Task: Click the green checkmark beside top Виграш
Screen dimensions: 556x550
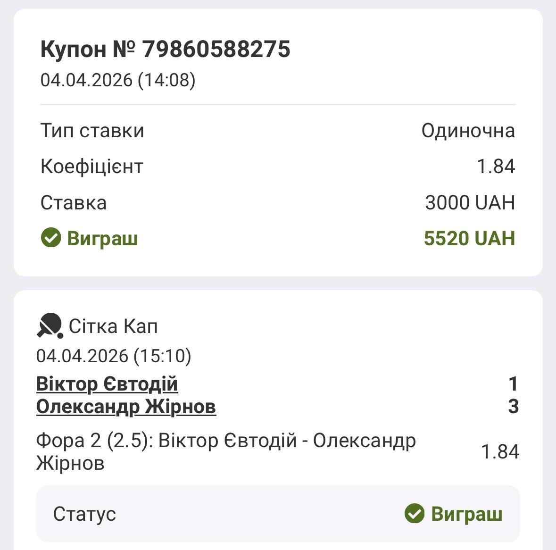Action: click(50, 238)
